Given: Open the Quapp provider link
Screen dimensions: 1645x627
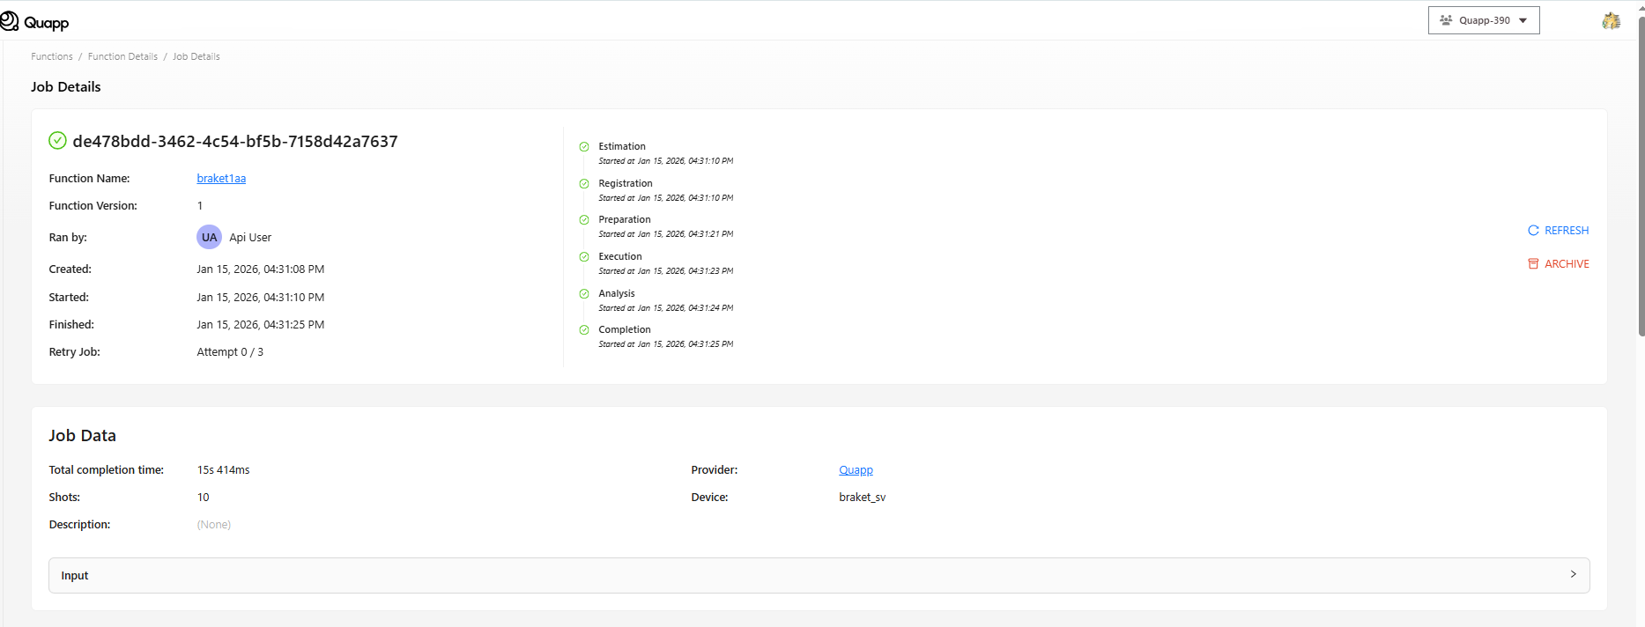Looking at the screenshot, I should click(856, 470).
